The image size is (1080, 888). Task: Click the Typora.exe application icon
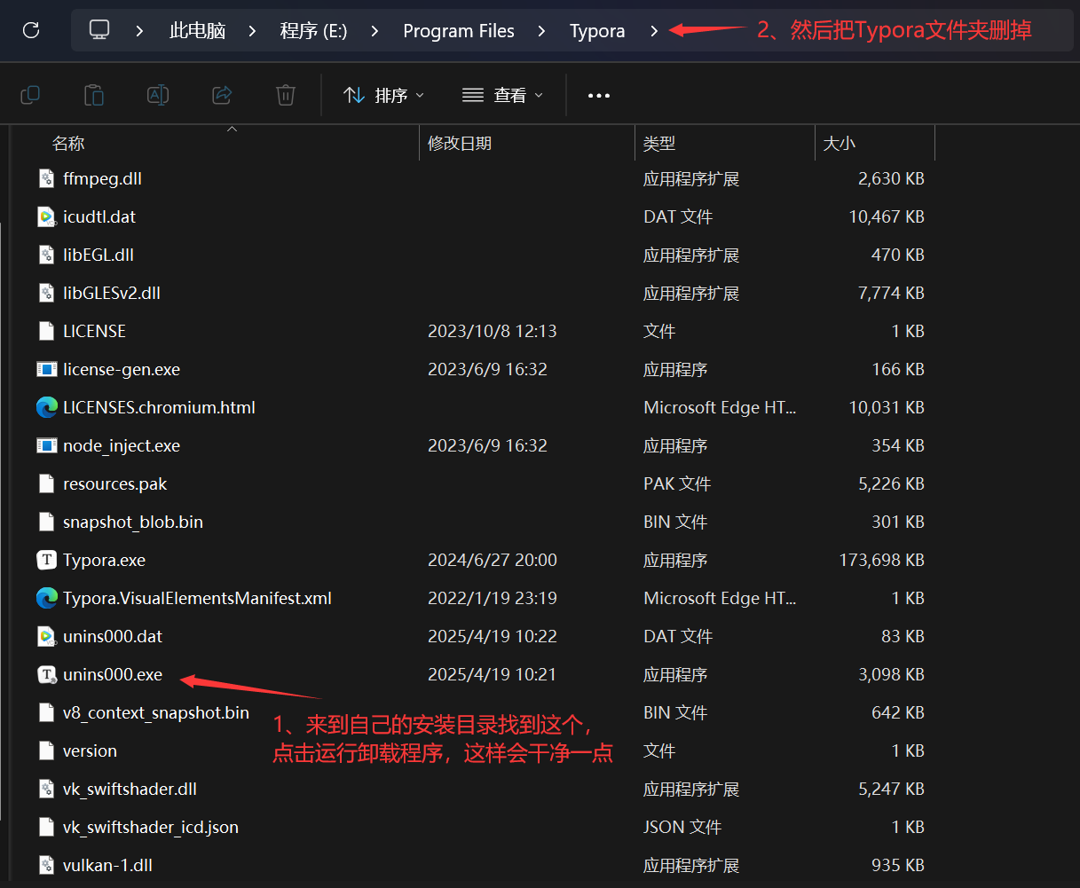coord(45,560)
